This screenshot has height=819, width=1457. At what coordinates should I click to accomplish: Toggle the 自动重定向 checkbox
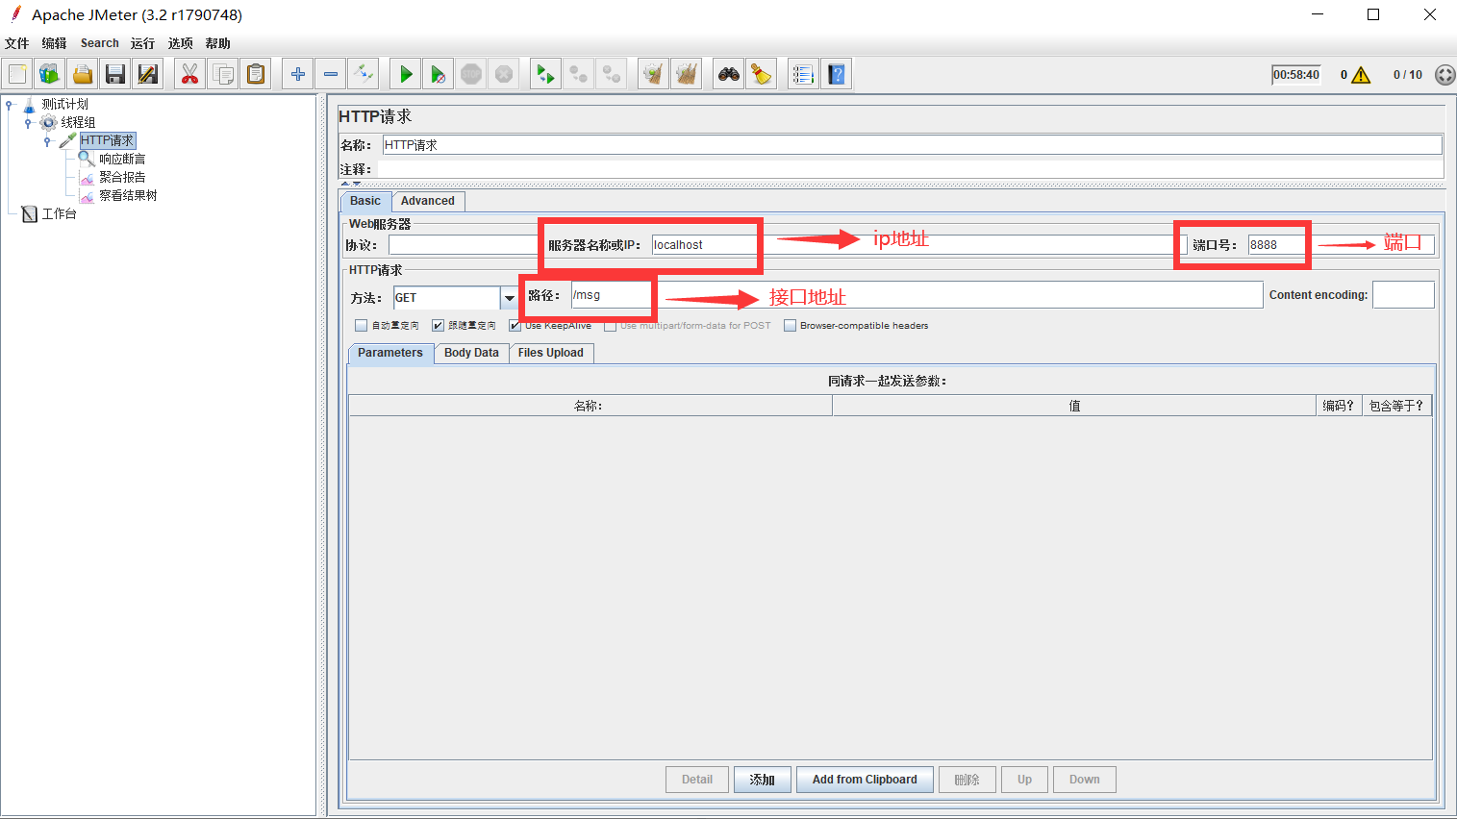[x=362, y=326]
